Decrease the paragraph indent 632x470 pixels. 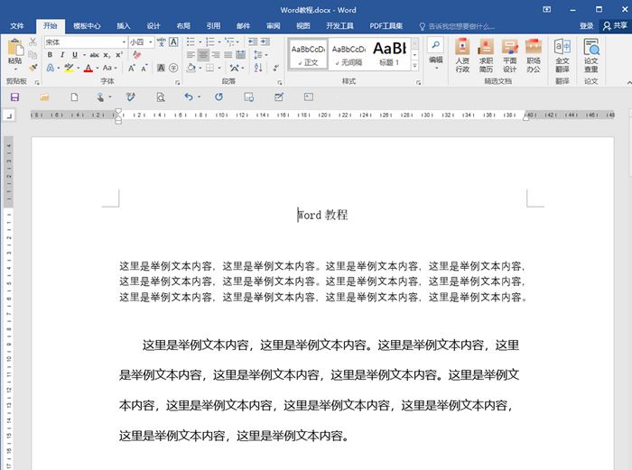(253, 41)
